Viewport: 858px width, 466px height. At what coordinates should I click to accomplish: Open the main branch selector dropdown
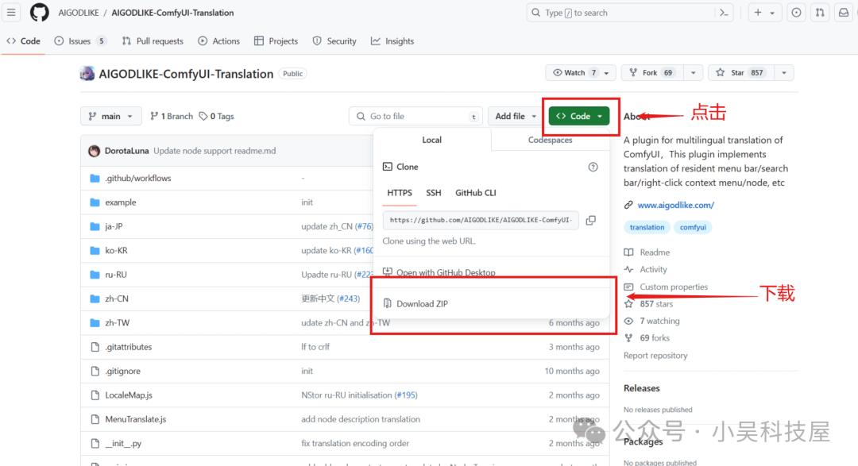point(110,116)
